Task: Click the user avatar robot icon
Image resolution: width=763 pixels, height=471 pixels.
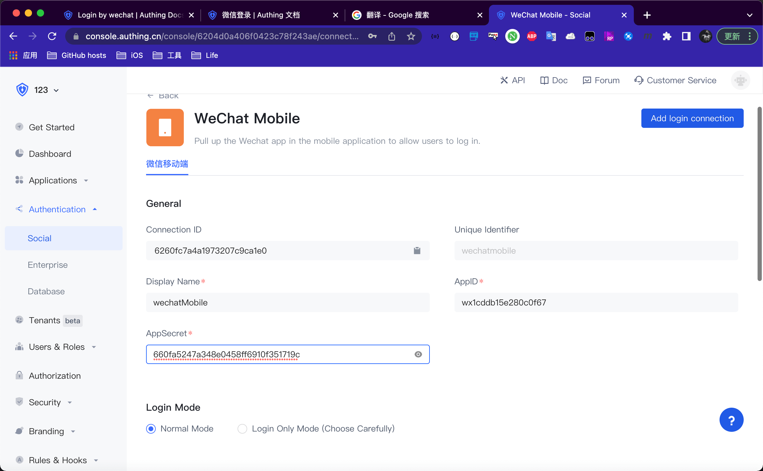Action: (740, 81)
